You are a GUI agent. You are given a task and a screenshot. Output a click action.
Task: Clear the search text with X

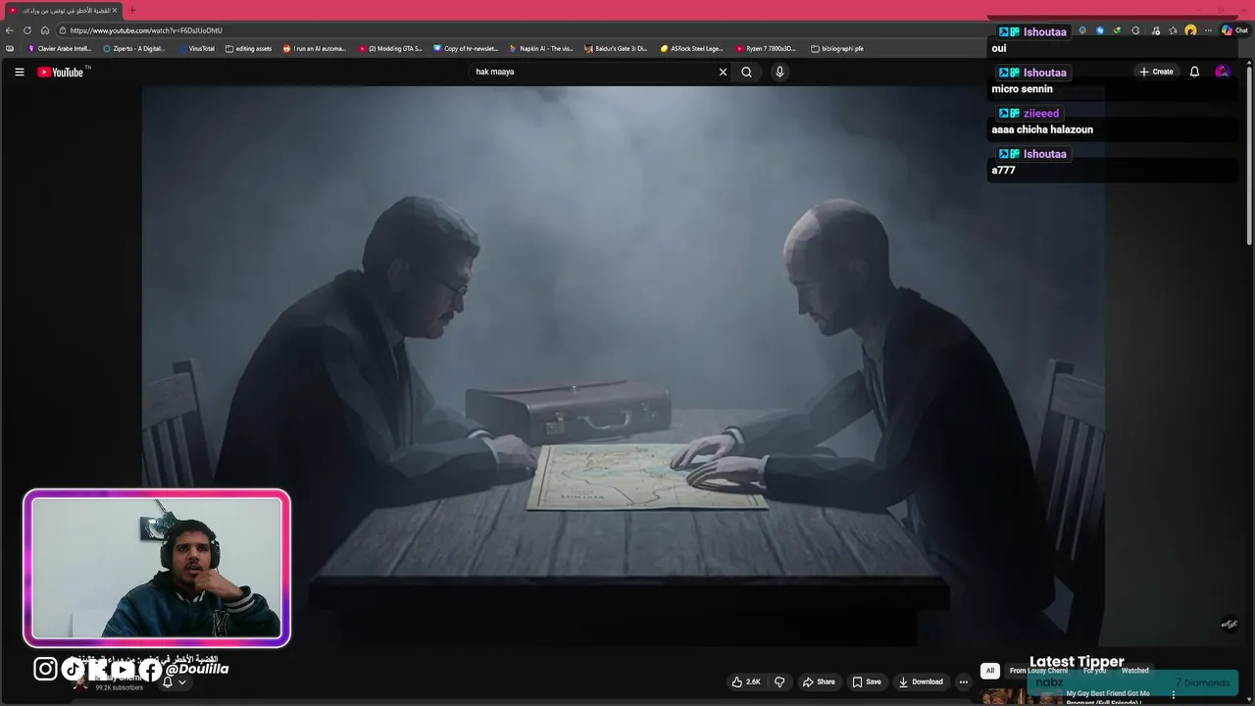(723, 72)
